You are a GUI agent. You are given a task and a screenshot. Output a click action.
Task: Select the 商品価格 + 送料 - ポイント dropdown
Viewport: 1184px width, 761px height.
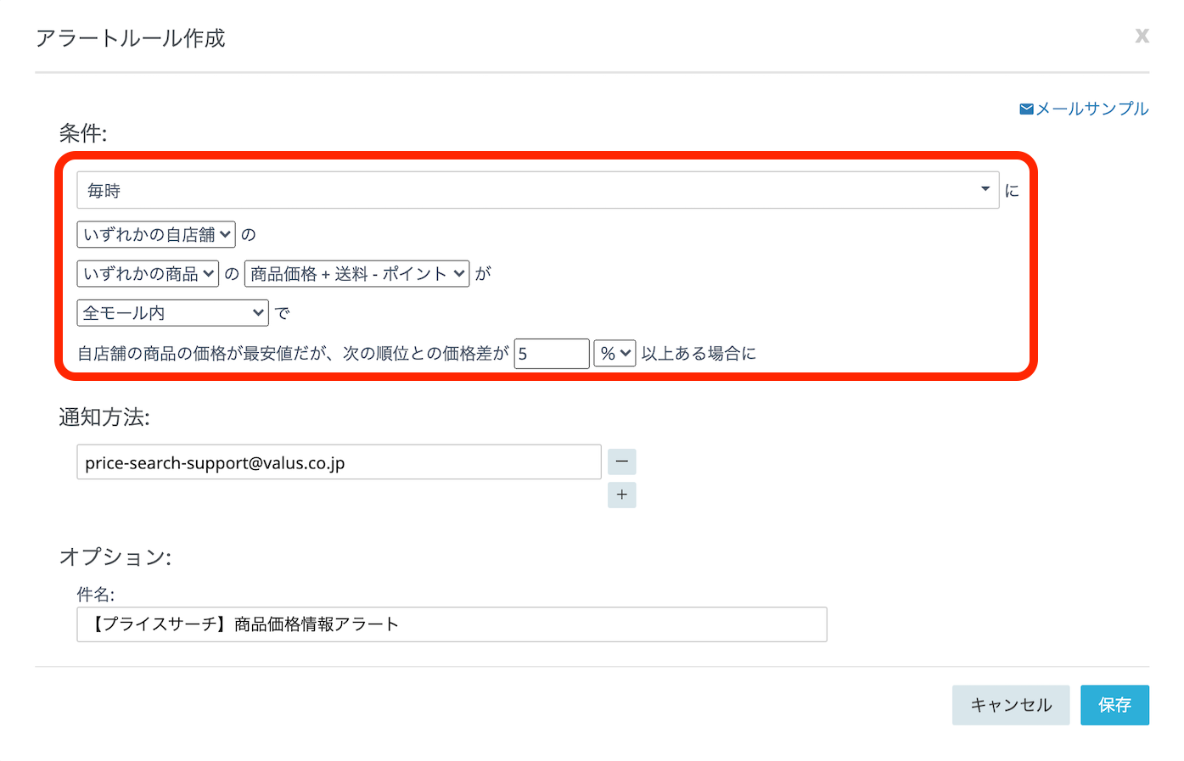(x=356, y=273)
